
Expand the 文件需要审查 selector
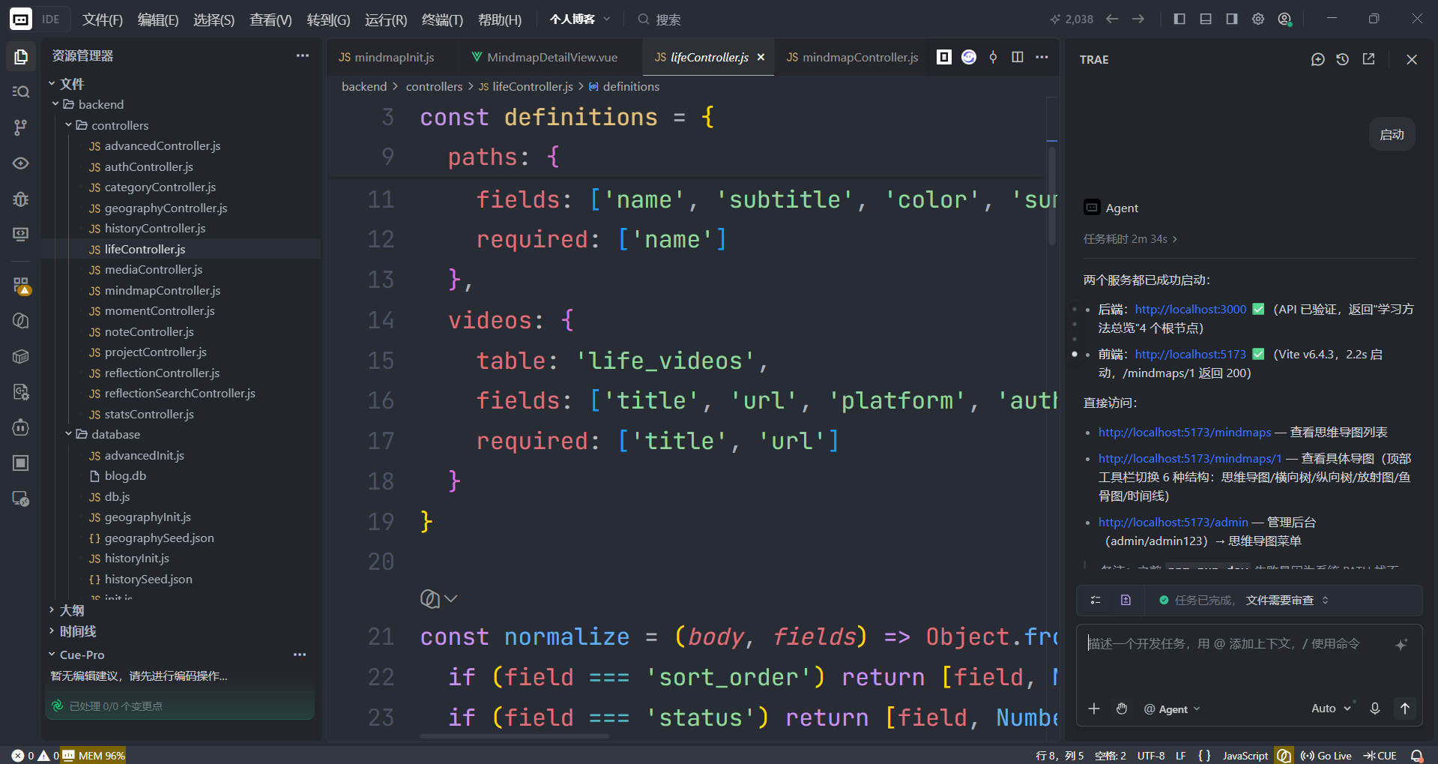tap(1287, 600)
